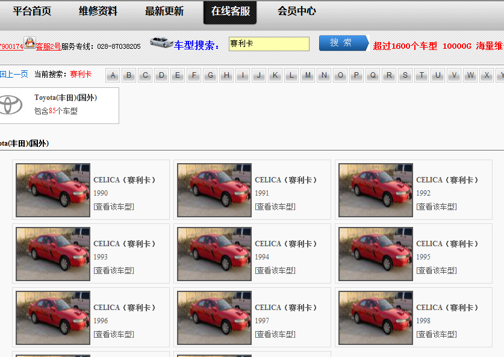Screen dimensions: 504x357
Task: Open the 1995 Celica car thumbnail
Action: pos(376,254)
